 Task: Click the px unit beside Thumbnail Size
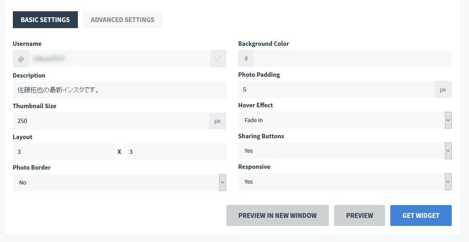(x=217, y=121)
